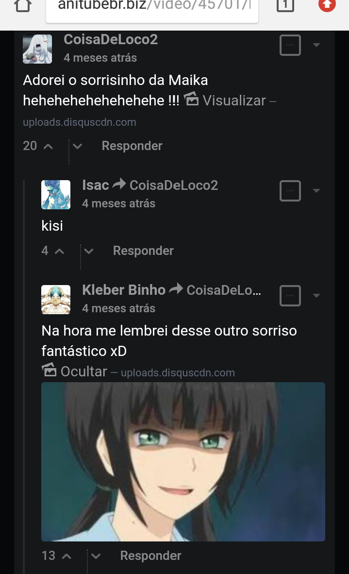The width and height of the screenshot is (349, 574).
Task: Reply to CoisaDeLoco2's comment
Action: 132,146
